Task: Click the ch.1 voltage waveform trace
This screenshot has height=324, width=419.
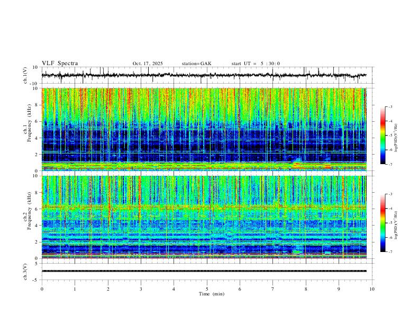Action: click(x=204, y=75)
